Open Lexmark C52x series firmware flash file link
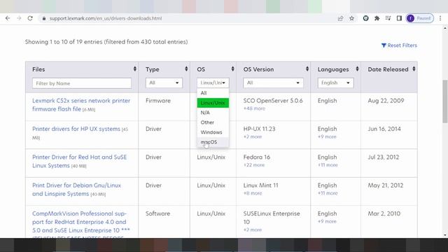 [81, 105]
